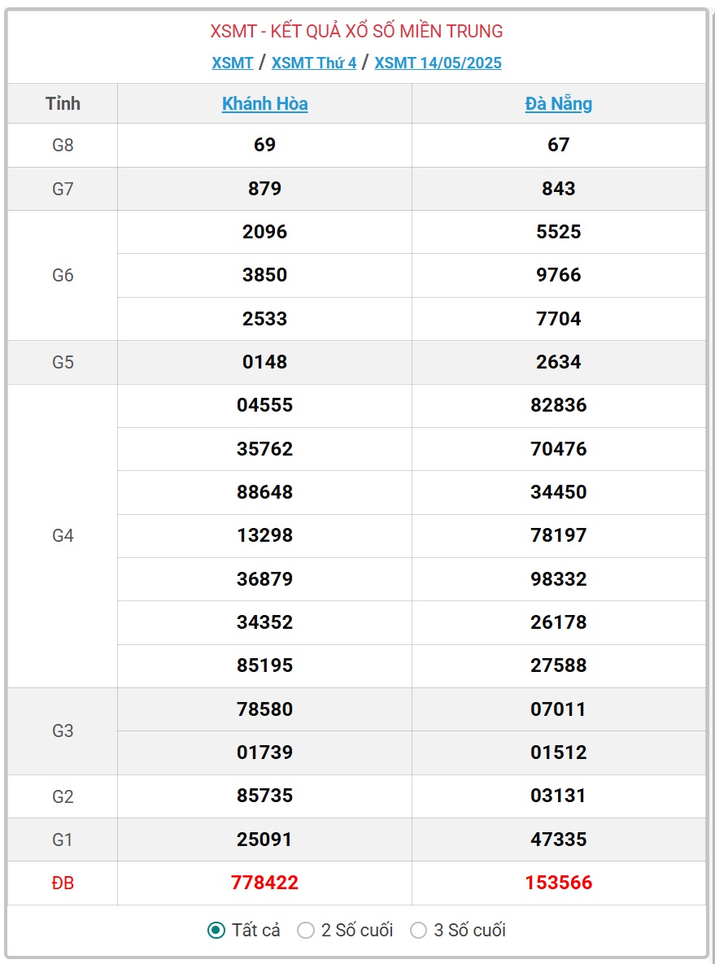Select the "2 Số cuối" radio option
Screen dimensions: 715x964
pyautogui.click(x=306, y=930)
